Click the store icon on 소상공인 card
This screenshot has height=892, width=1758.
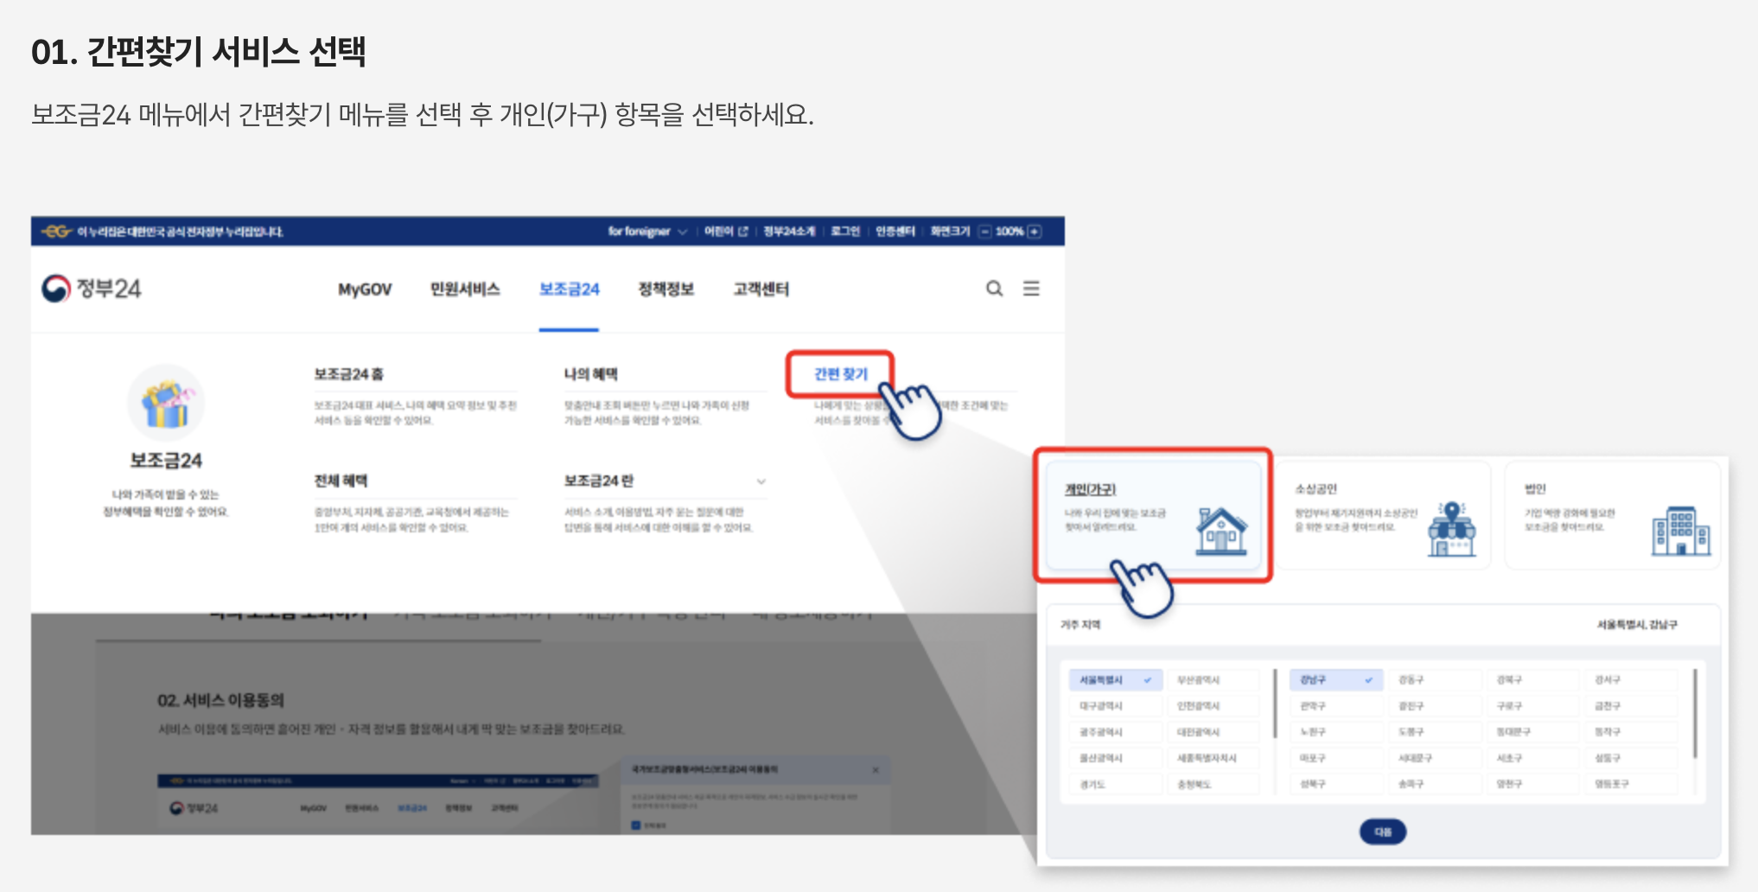[x=1452, y=529]
